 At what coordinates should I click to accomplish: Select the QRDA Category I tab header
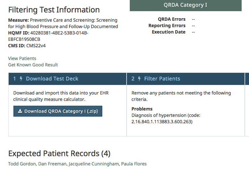pos(186,5)
